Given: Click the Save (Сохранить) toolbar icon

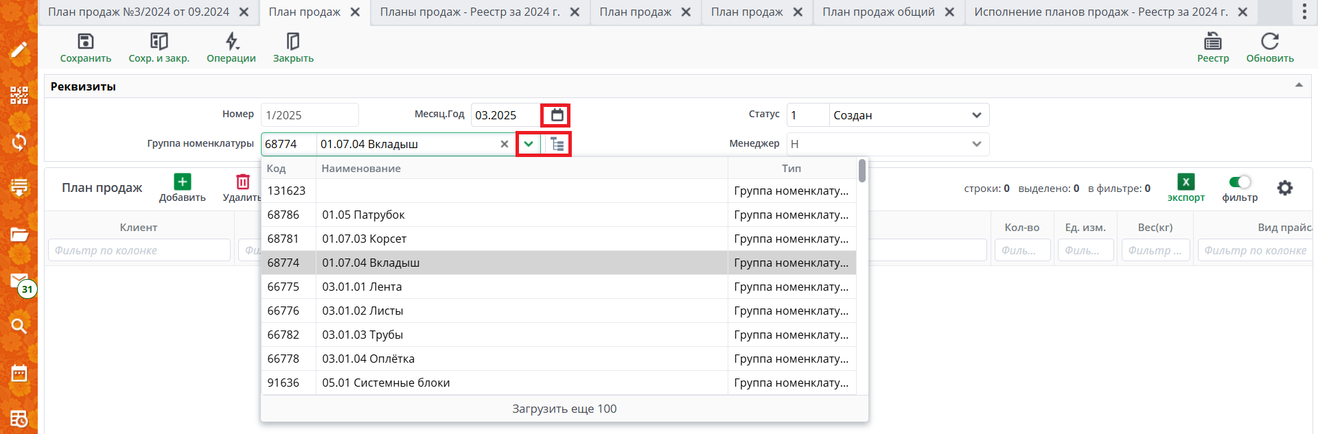Looking at the screenshot, I should point(85,42).
